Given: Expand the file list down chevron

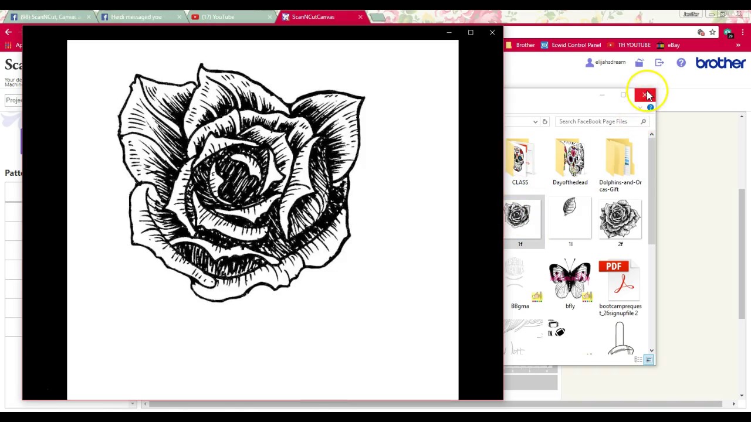Looking at the screenshot, I should point(651,350).
